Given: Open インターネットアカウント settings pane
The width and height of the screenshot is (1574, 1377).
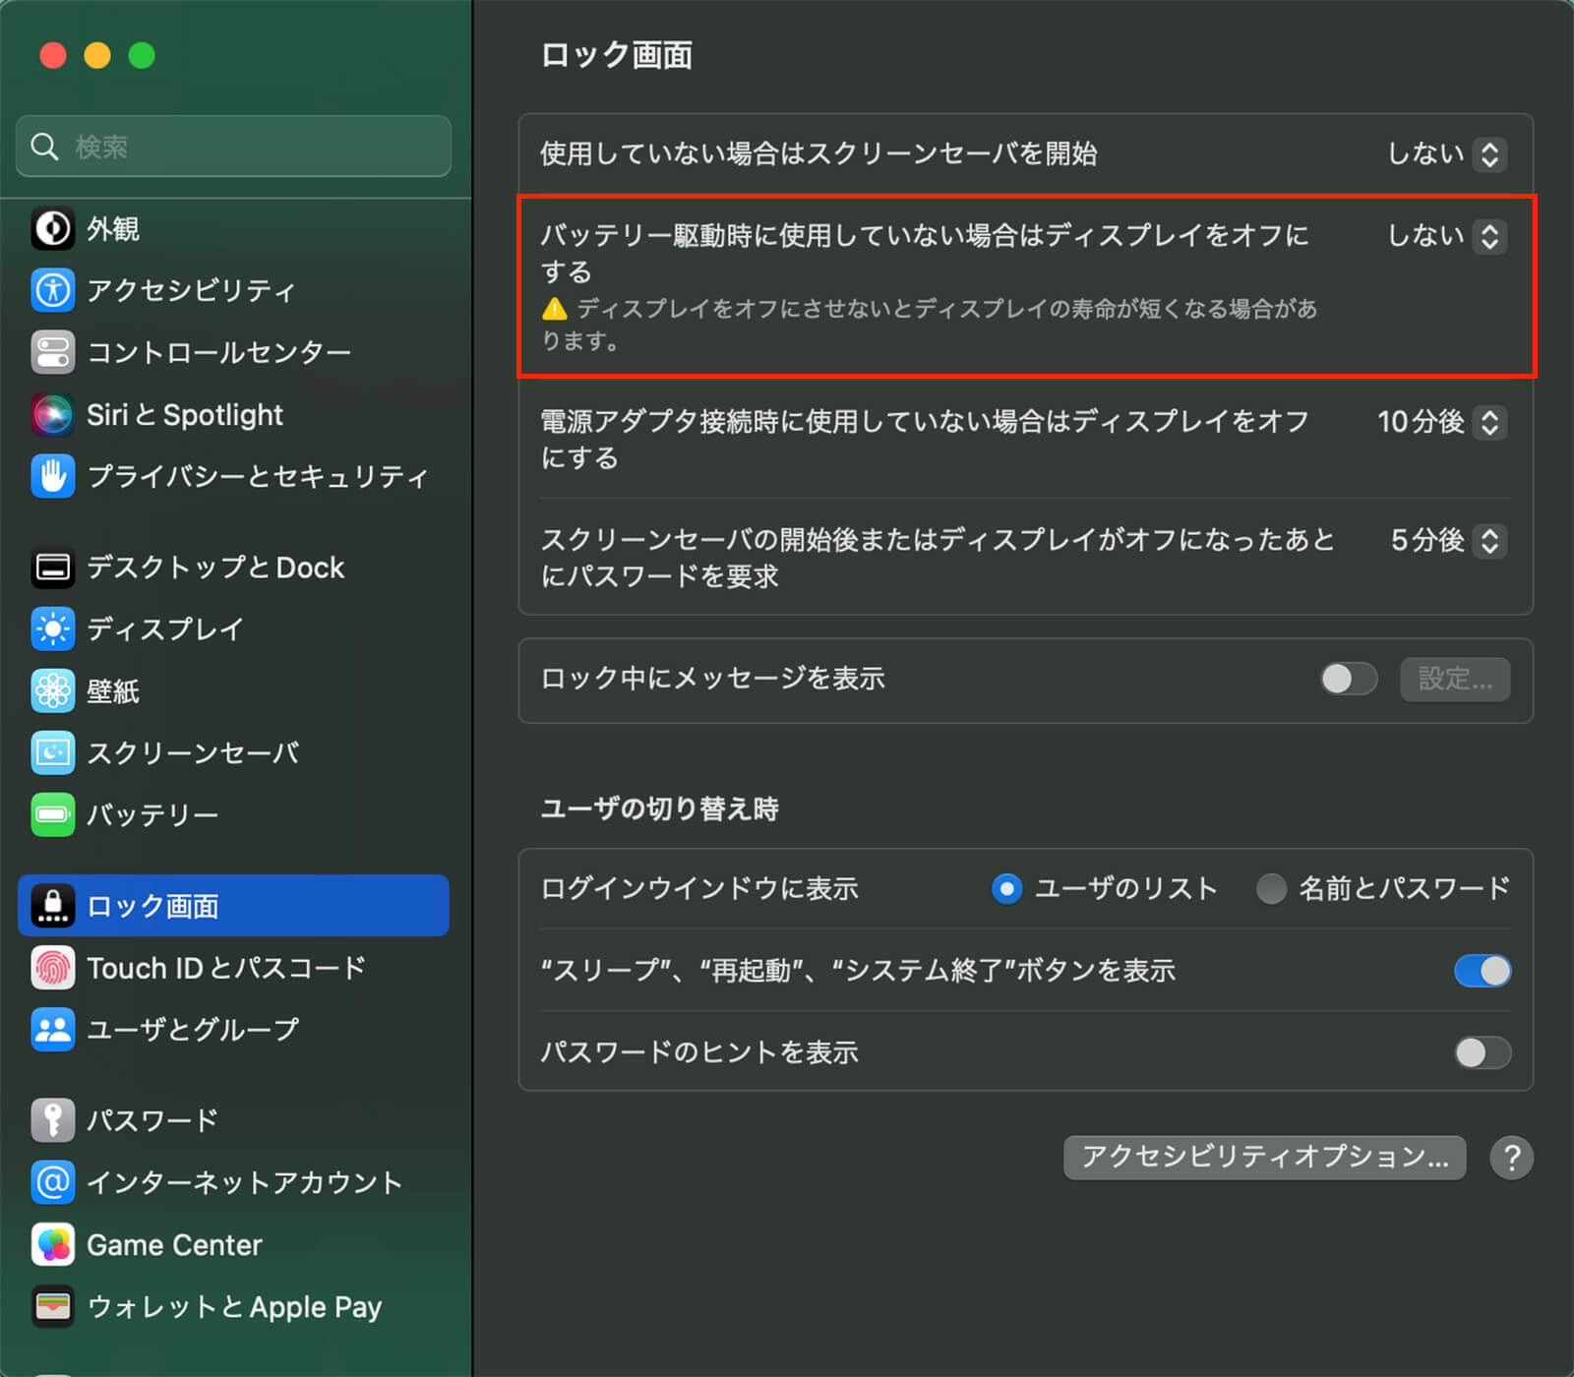Looking at the screenshot, I should coord(233,1182).
